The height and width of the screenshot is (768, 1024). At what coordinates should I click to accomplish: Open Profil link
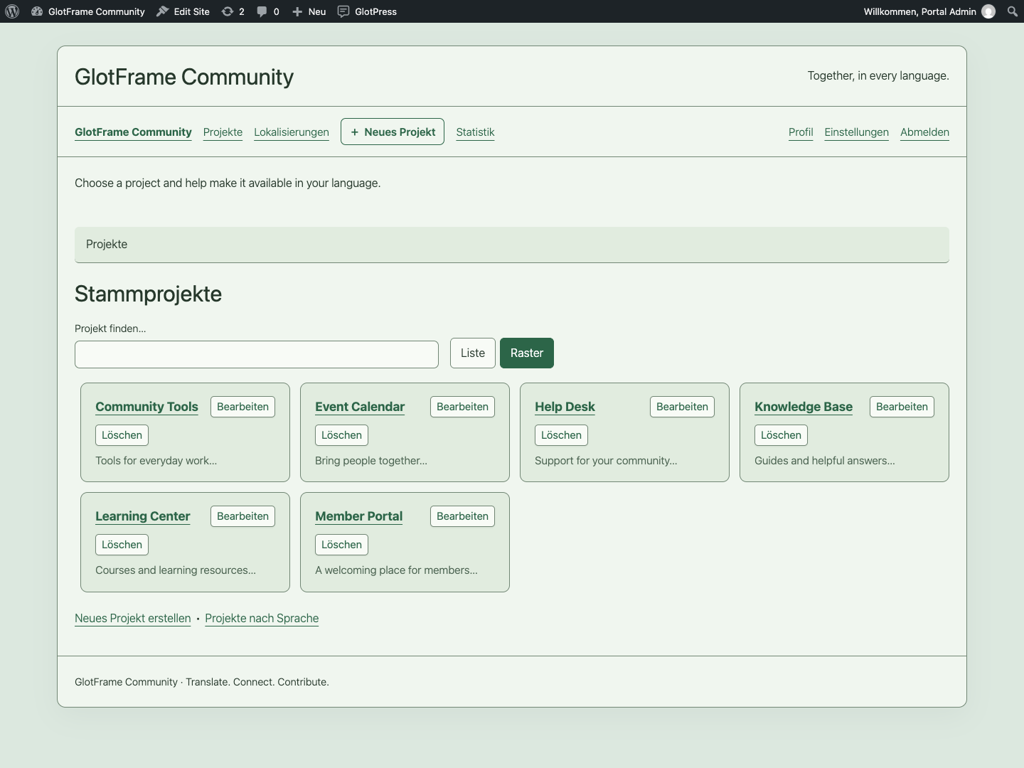pyautogui.click(x=801, y=132)
